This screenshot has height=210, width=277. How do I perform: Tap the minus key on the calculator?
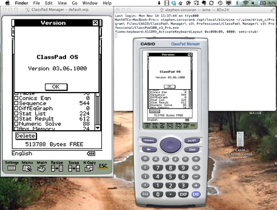coord(196,176)
